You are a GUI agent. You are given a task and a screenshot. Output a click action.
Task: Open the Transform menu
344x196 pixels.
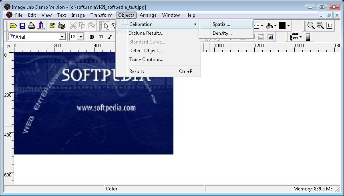pos(101,15)
